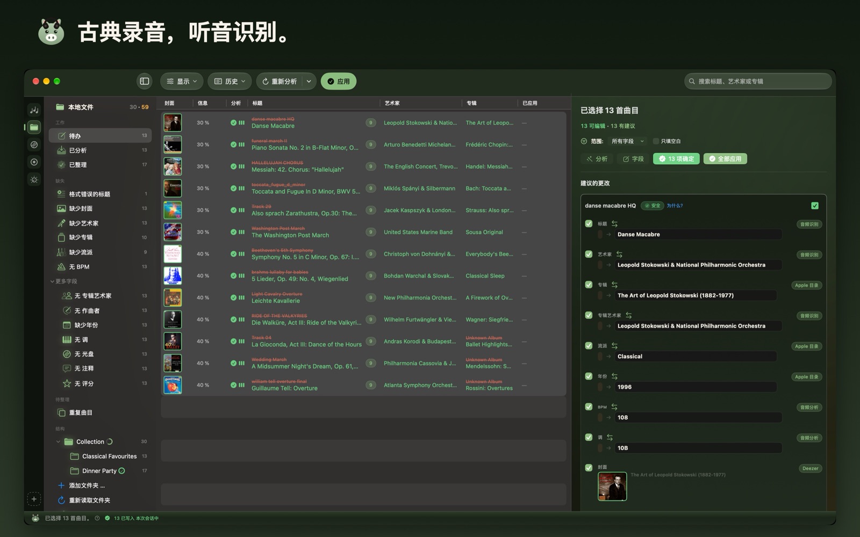Screen dimensions: 860x537
Task: Toggle the 流派 field checkbox
Action: coord(589,345)
